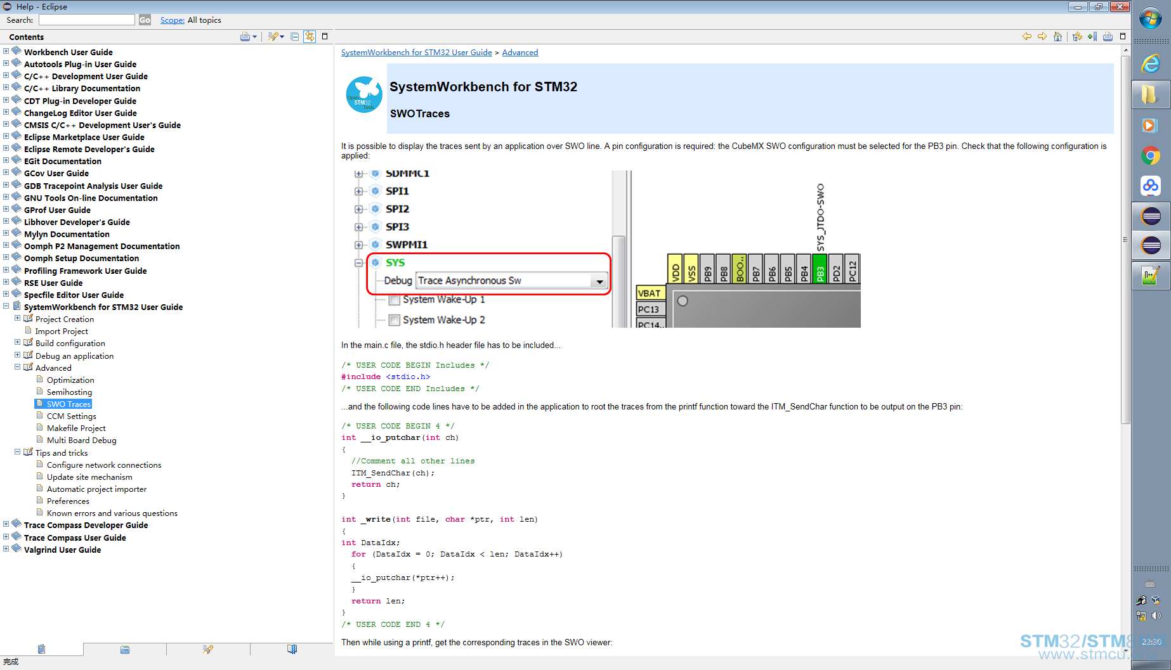Open the Autotools Plug-in User Guide topic
Image resolution: width=1171 pixels, height=670 pixels.
tap(80, 64)
